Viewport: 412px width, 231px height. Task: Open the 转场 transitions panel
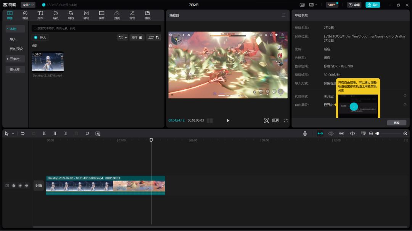pyautogui.click(x=86, y=15)
